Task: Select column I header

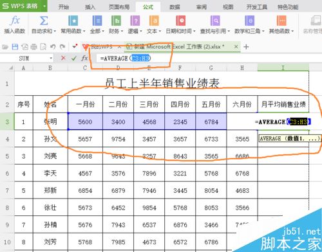Action: pos(283,68)
